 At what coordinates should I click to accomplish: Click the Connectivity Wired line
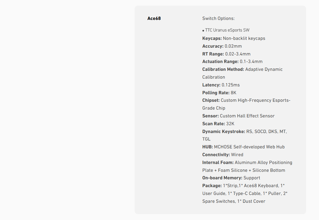click(223, 155)
